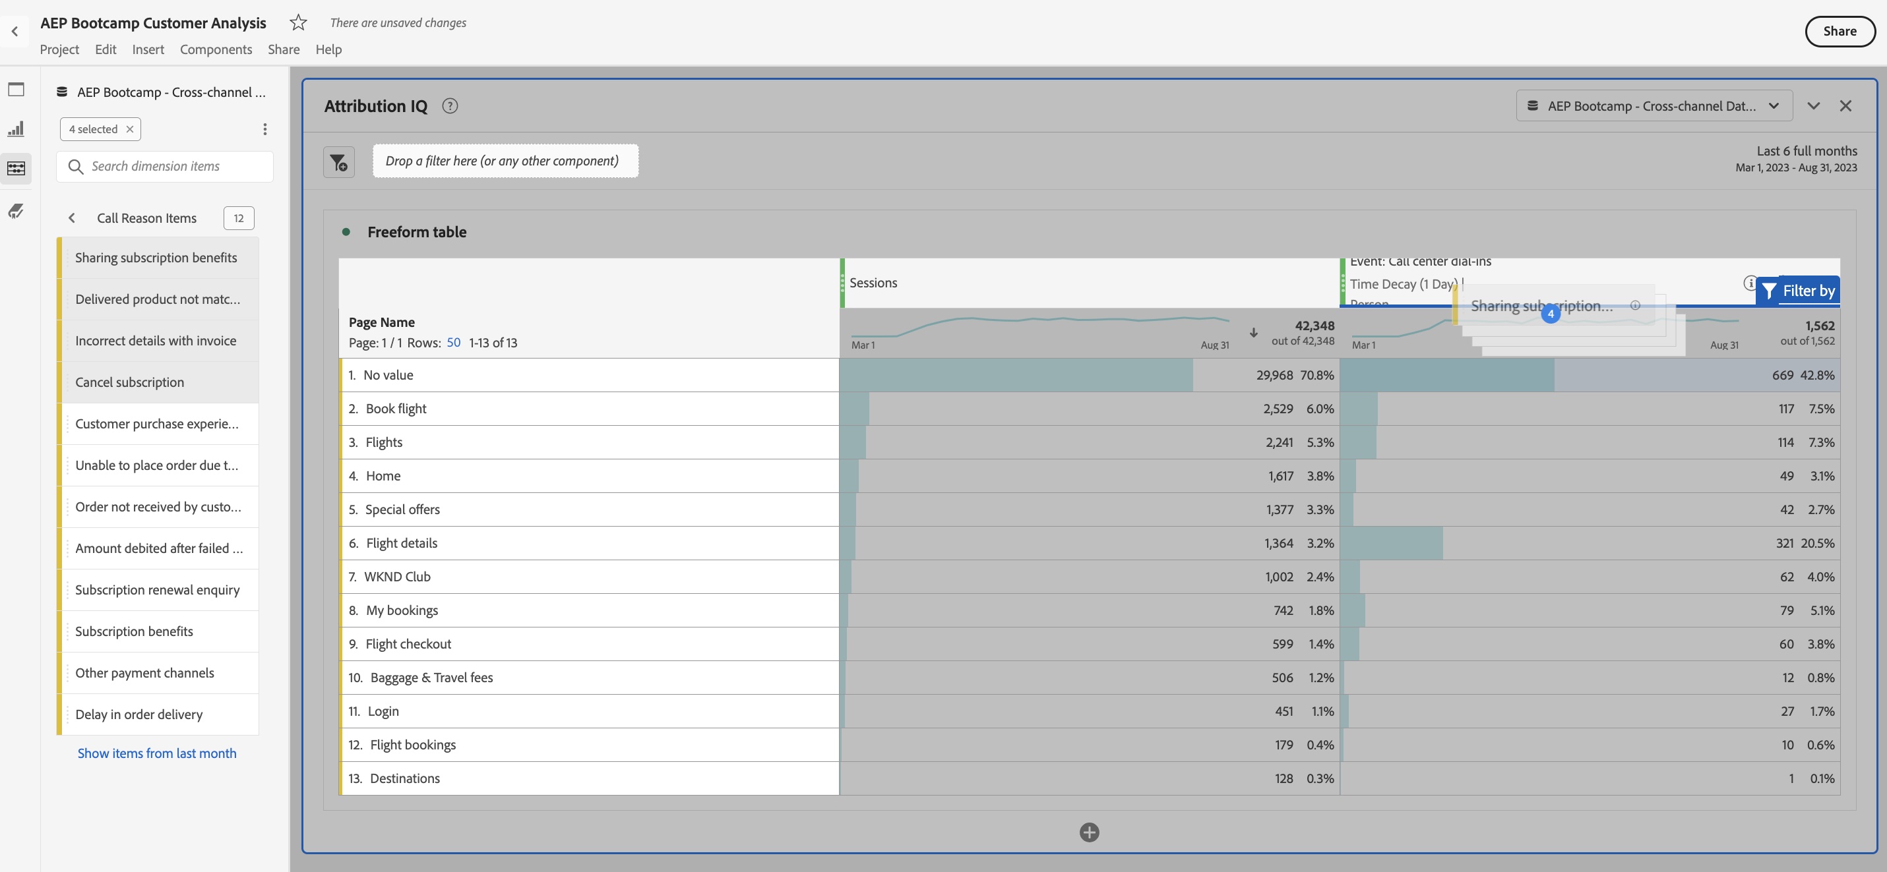Click the plus icon below the freeform table
The image size is (1887, 872).
click(x=1088, y=832)
